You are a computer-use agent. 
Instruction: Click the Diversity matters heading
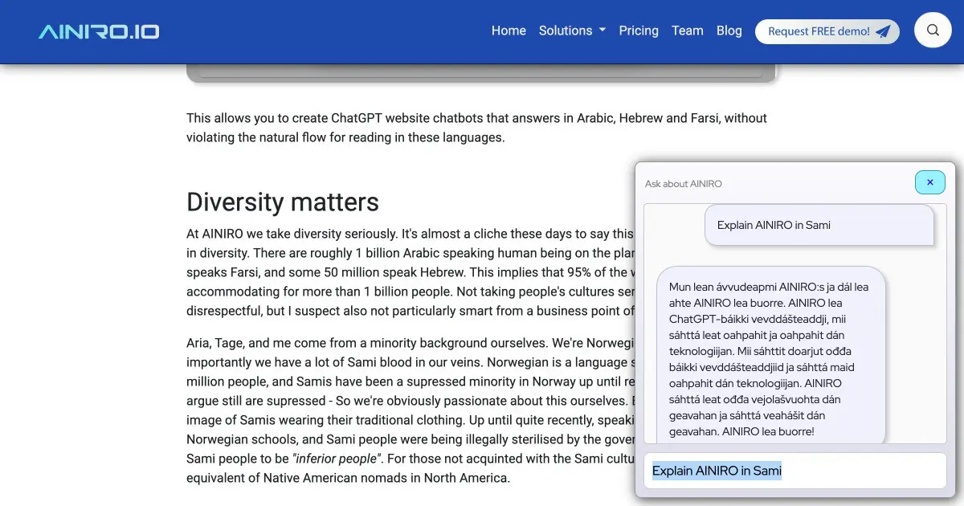[282, 202]
